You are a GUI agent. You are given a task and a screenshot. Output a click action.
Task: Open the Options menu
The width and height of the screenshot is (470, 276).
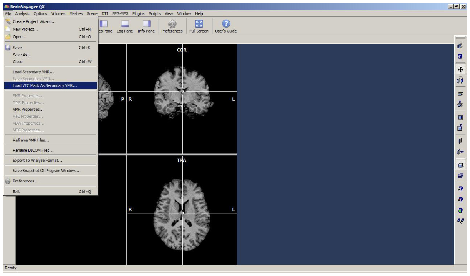coord(40,14)
